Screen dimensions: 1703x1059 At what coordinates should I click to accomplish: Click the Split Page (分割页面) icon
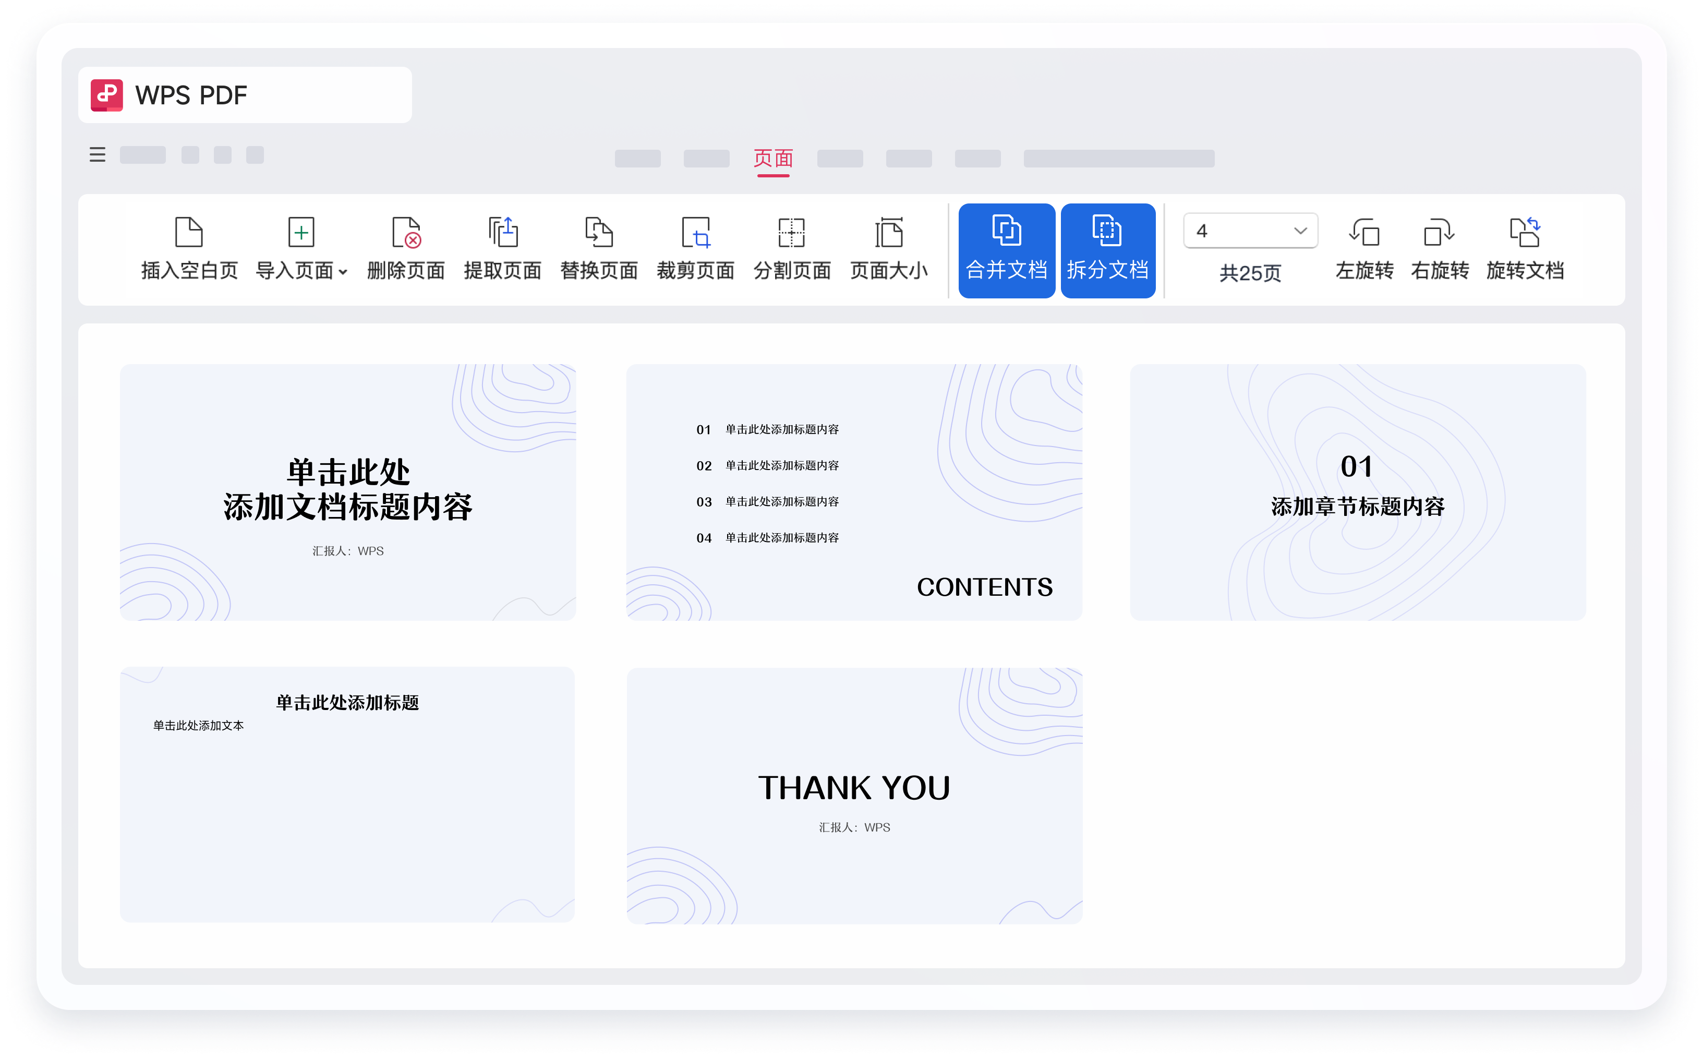click(x=791, y=233)
